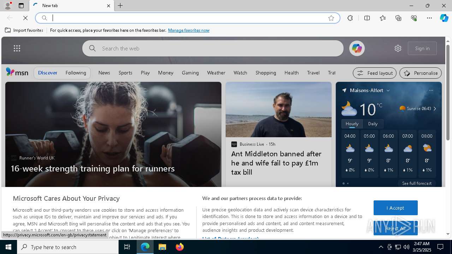Click the Personalise button

[421, 73]
